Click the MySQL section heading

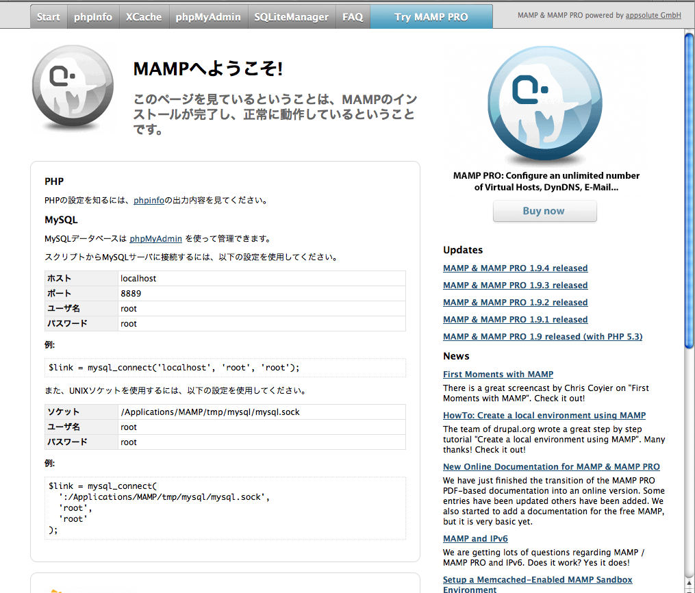pyautogui.click(x=61, y=220)
